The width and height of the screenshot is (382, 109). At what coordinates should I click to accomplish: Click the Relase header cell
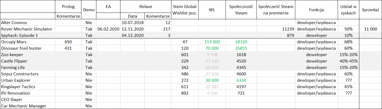145,7
